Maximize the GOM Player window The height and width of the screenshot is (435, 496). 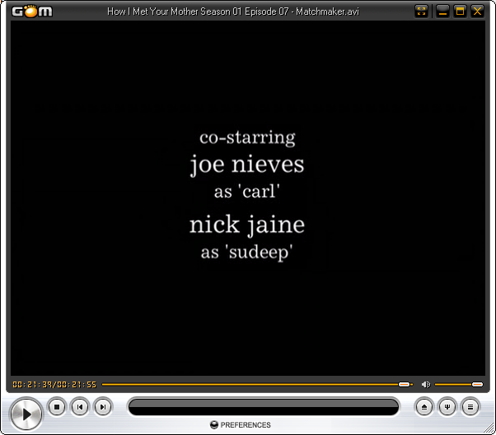[x=460, y=12]
